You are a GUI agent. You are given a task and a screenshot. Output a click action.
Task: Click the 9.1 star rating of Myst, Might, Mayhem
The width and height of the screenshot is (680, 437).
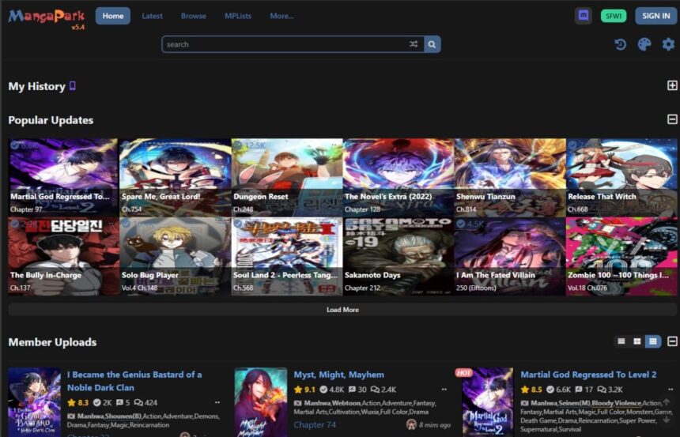[304, 390]
